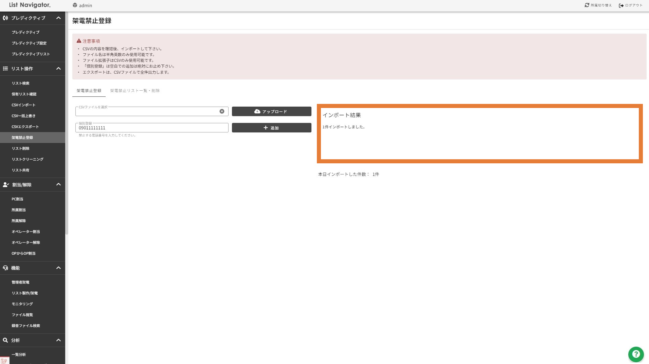Screen dimensions: 649x364
Task: Click the 所属切り替え refresh icon
Action: (587, 5)
